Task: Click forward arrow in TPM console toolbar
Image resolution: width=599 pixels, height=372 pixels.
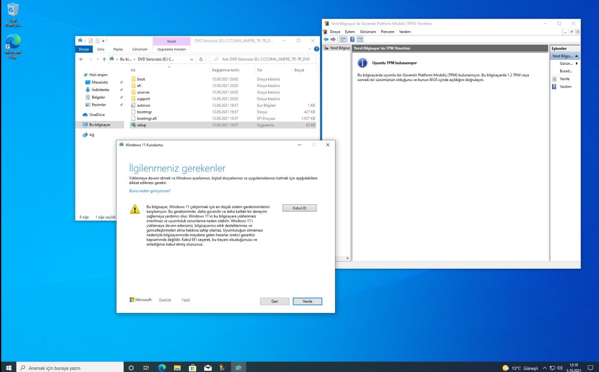Action: click(333, 39)
